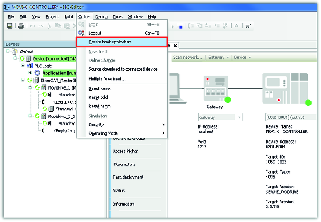Open the Access Rights section
The image size is (321, 222).
tap(125, 152)
